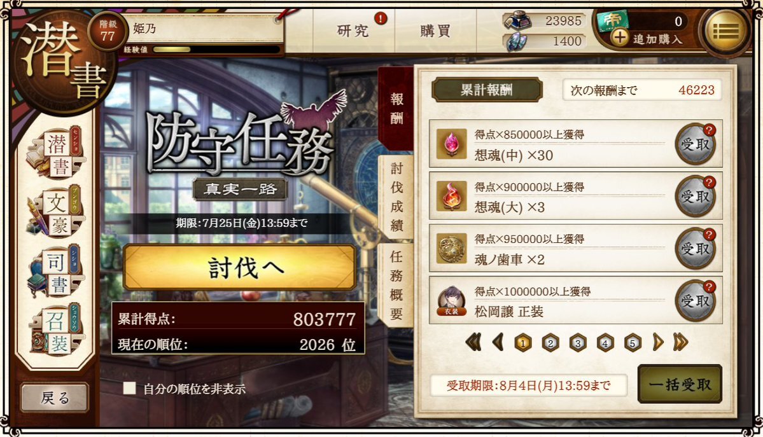Image resolution: width=763 pixels, height=437 pixels.
Task: Toggle 自分の順位を非表示 checkbox
Action: click(x=129, y=388)
